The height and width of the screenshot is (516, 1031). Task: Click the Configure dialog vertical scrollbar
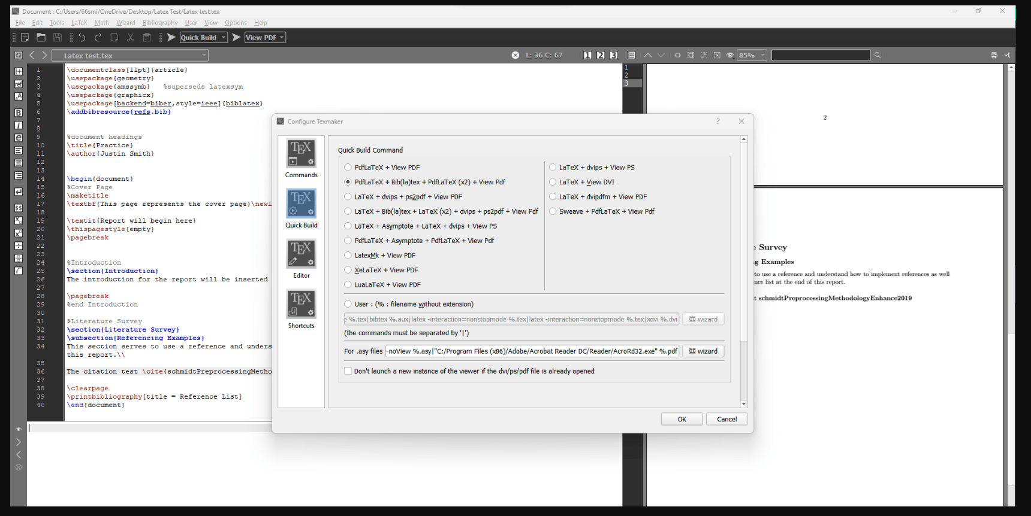pos(744,271)
